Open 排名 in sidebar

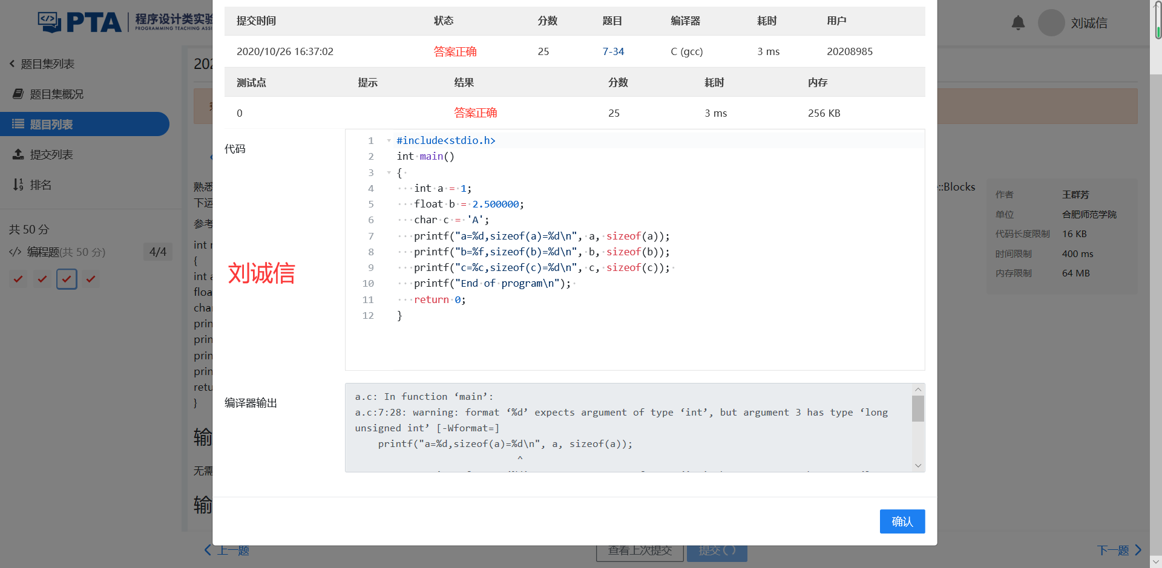tap(41, 184)
